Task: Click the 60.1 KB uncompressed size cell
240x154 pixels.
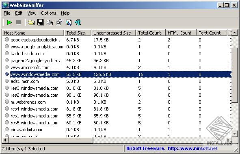Action: pyautogui.click(x=101, y=123)
